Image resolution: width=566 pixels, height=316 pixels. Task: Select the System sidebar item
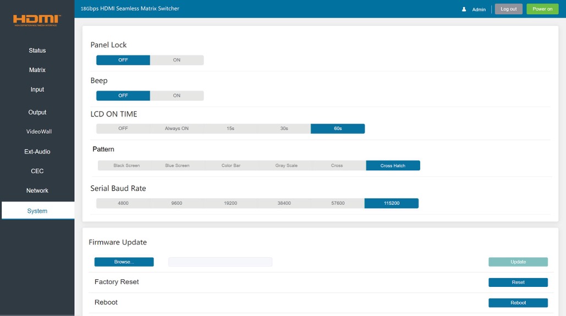[38, 210]
